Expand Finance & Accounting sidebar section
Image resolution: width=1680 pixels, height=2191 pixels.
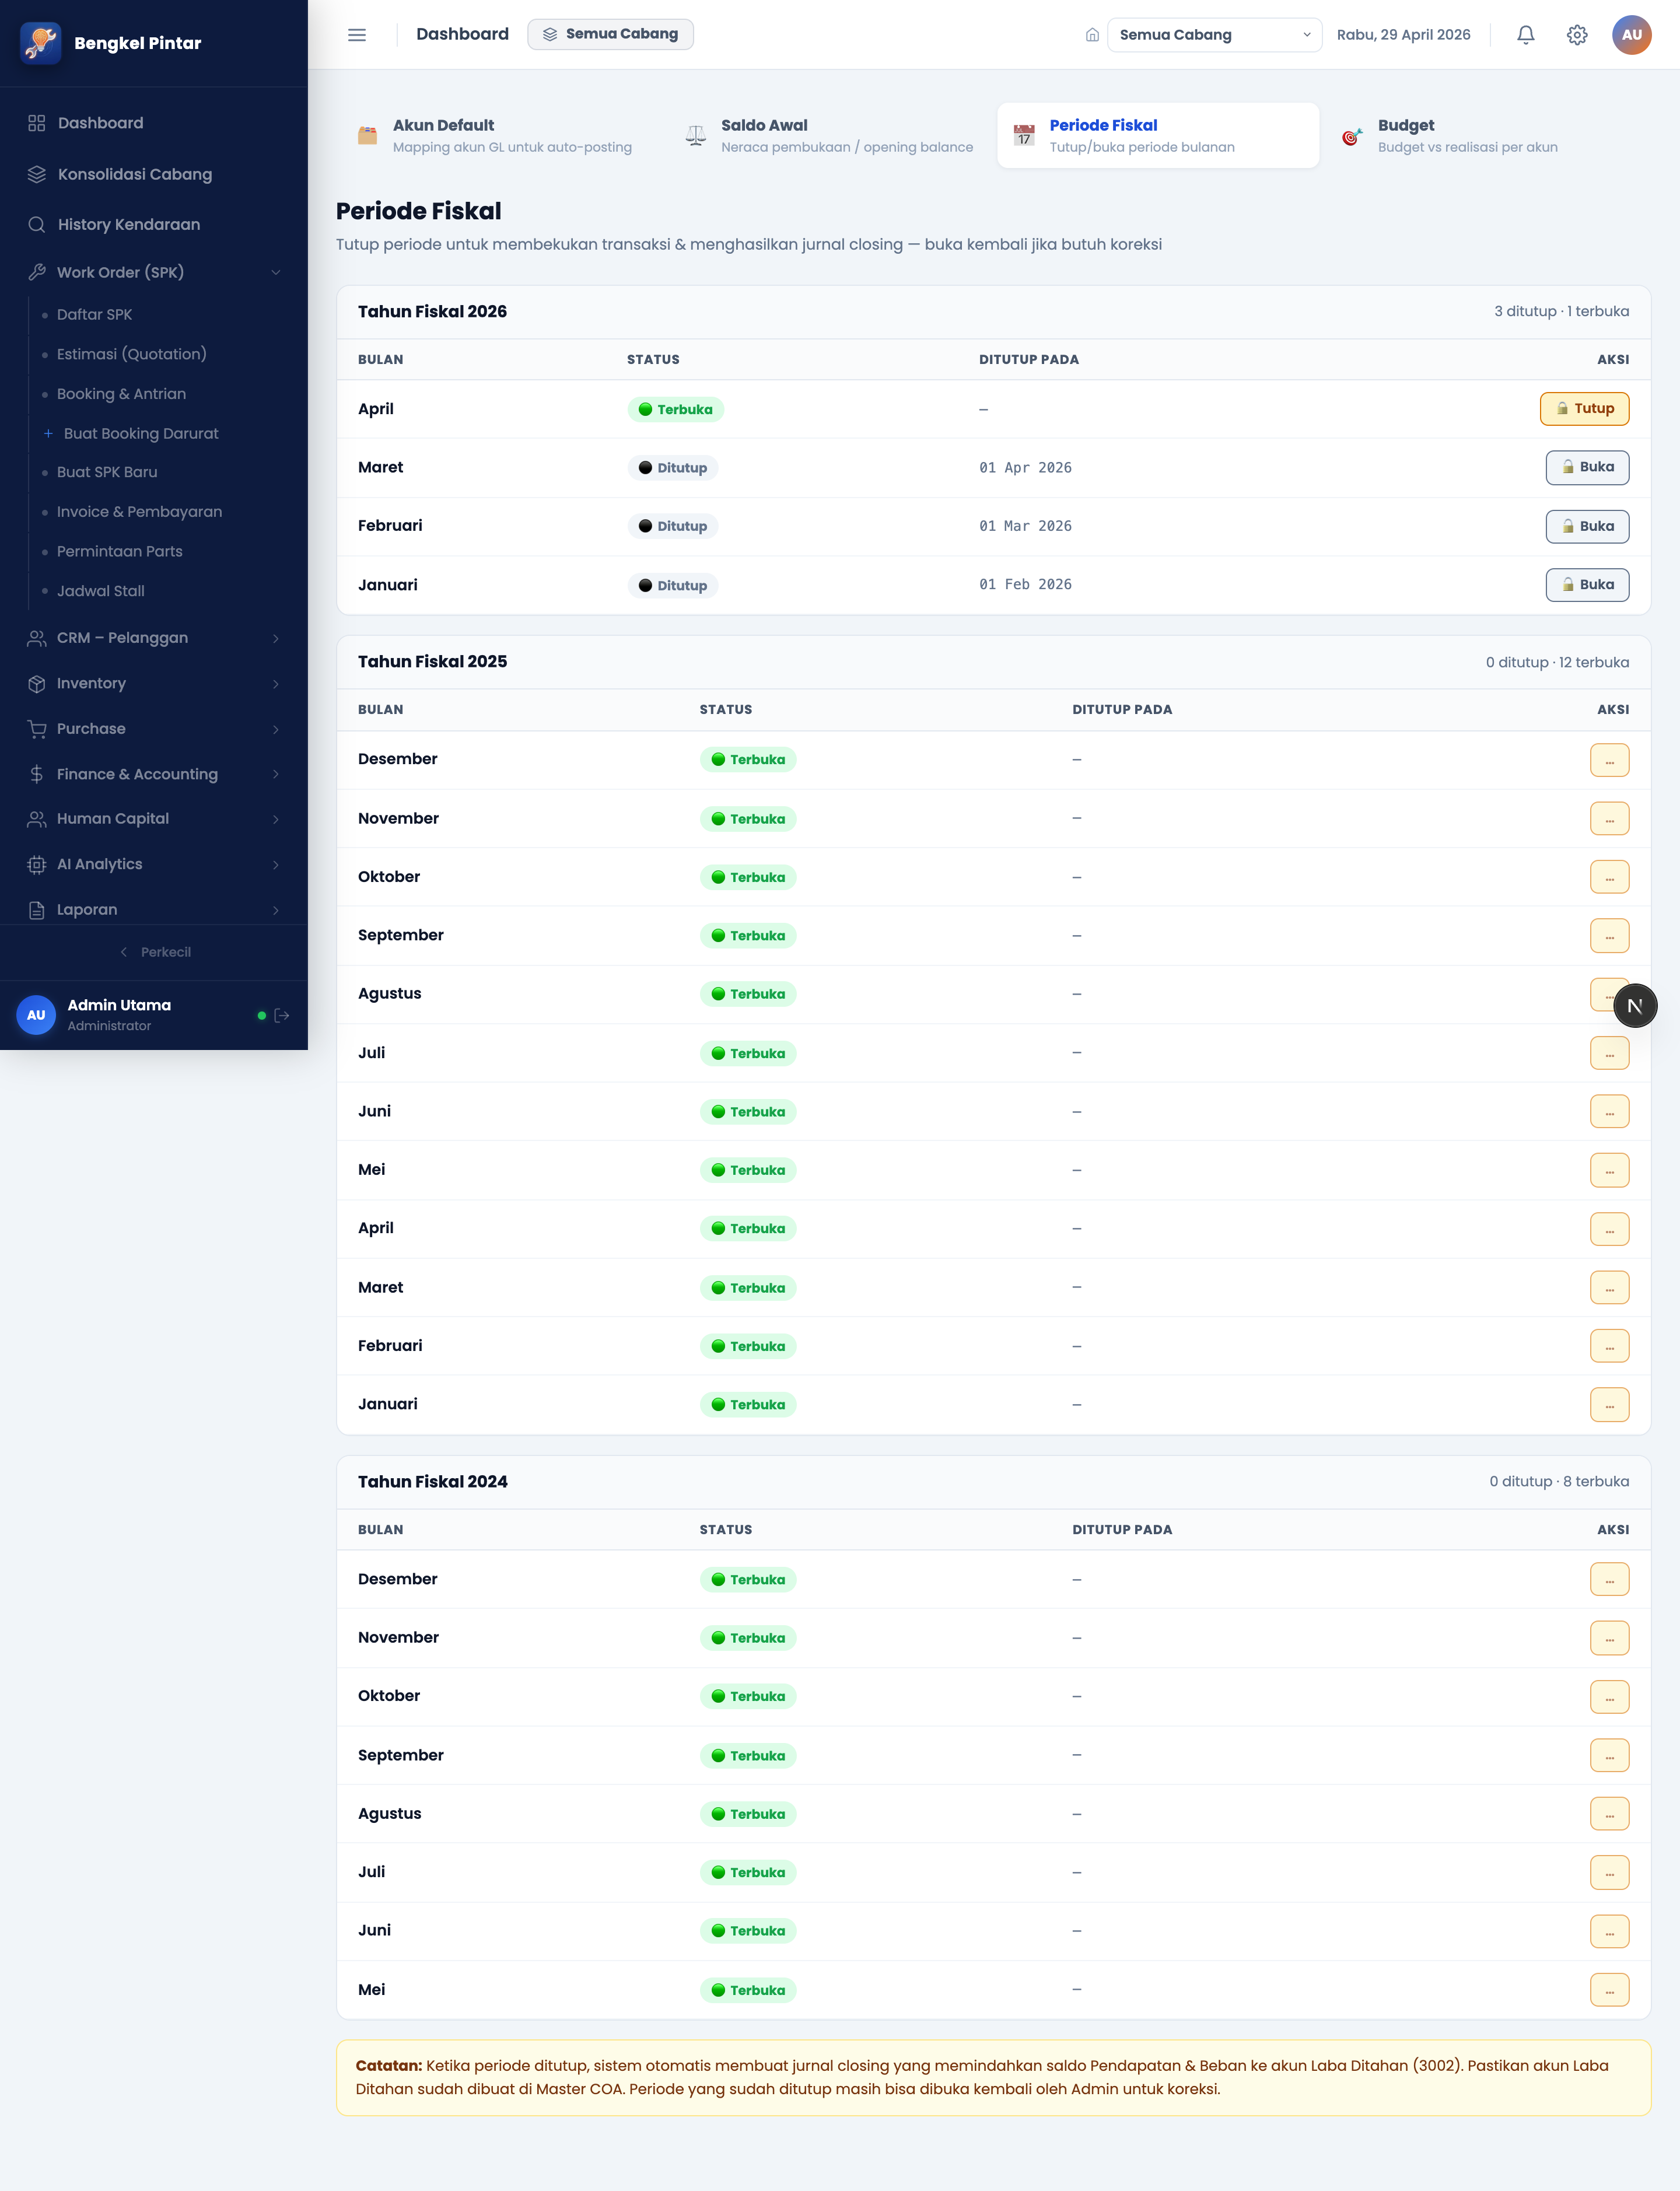coord(154,774)
